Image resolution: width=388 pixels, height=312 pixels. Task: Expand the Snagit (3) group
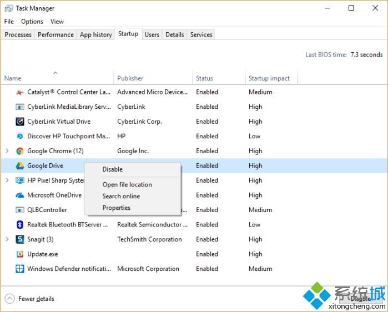(x=7, y=239)
